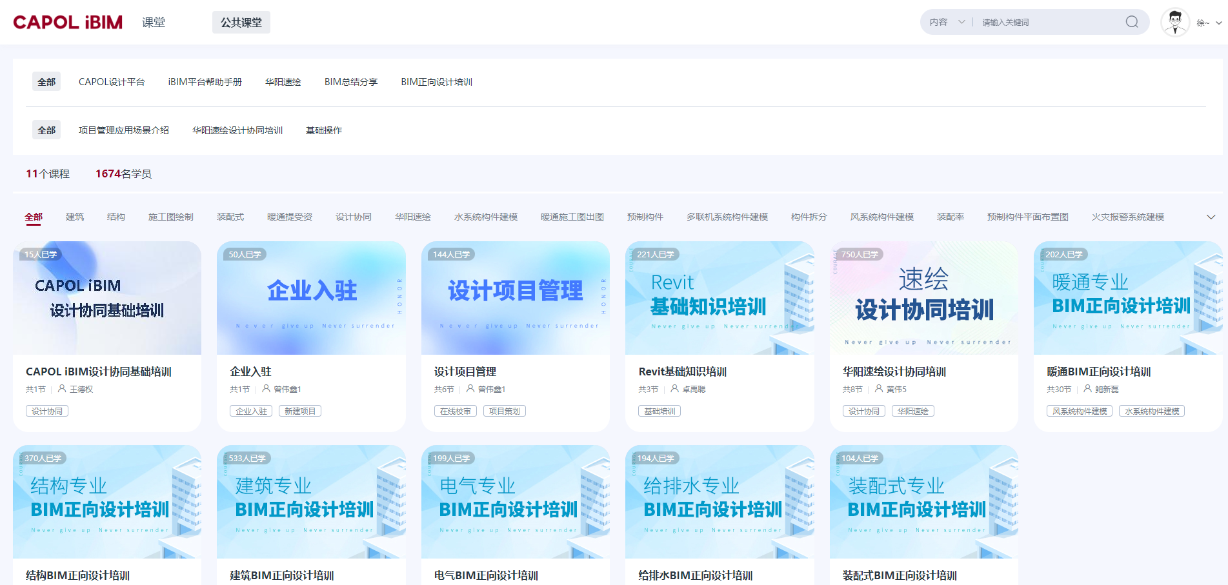
Task: Choose 项目管理应用场景介绍 subcategory
Action: 124,130
